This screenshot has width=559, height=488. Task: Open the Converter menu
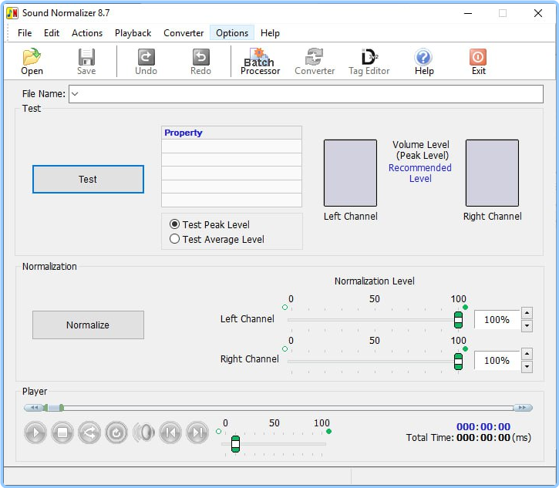tap(184, 33)
